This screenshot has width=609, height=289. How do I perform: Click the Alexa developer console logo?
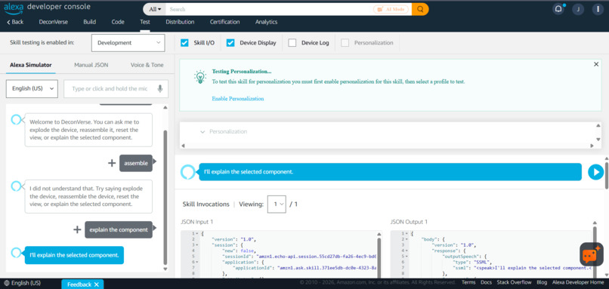pos(47,8)
